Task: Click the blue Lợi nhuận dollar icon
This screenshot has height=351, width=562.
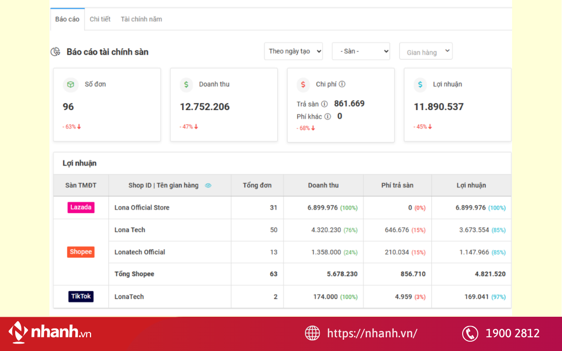Action: (x=420, y=85)
